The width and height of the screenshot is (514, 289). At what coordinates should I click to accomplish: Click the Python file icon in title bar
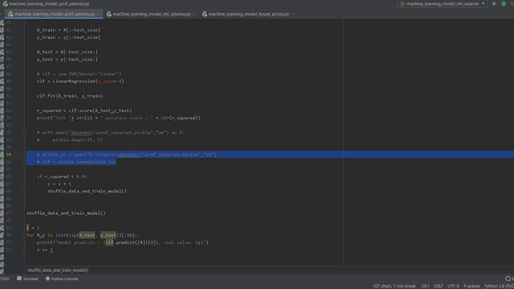4,4
